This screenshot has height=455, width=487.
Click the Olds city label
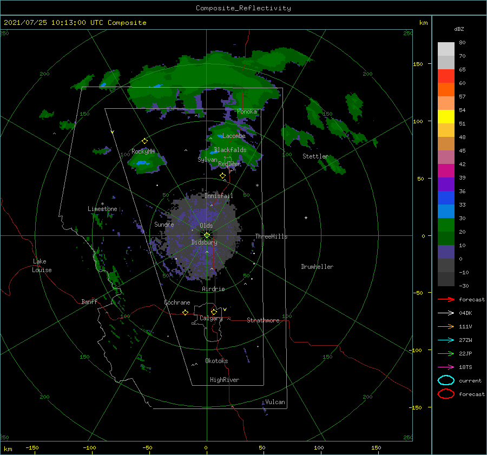[206, 226]
